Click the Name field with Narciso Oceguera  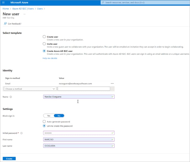click(79, 97)
